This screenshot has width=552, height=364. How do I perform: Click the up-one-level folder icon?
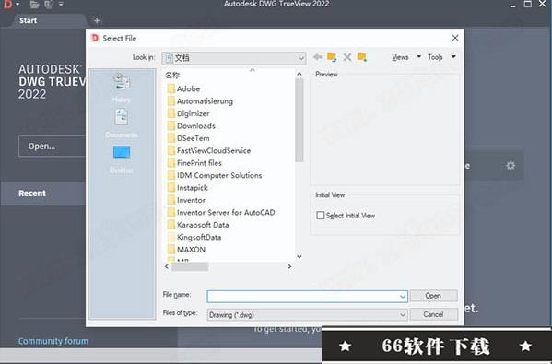click(x=332, y=57)
